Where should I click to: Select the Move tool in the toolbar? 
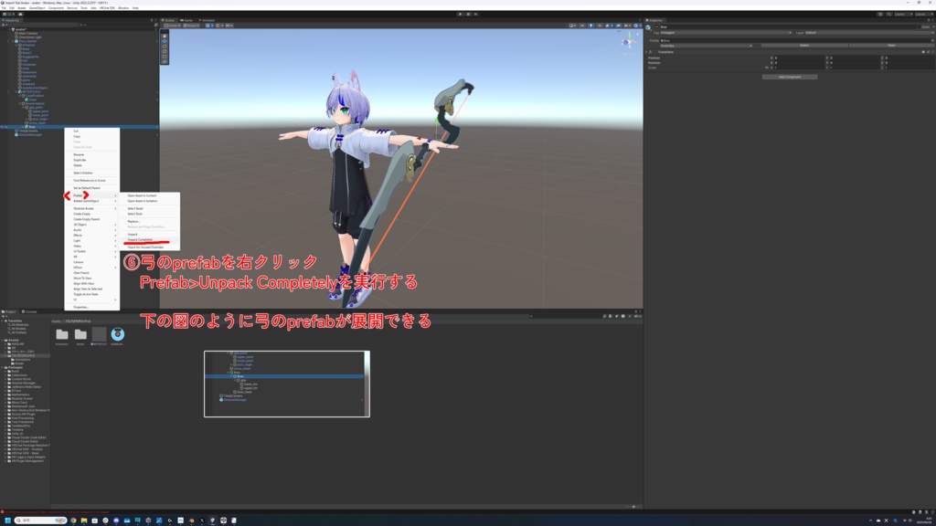coord(165,41)
